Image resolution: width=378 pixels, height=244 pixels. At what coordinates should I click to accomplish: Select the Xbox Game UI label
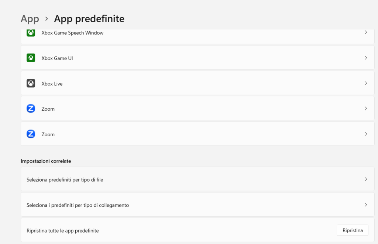(x=57, y=58)
